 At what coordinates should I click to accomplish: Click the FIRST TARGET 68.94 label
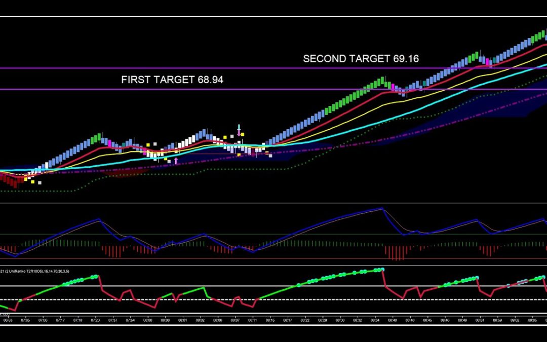[x=173, y=80]
